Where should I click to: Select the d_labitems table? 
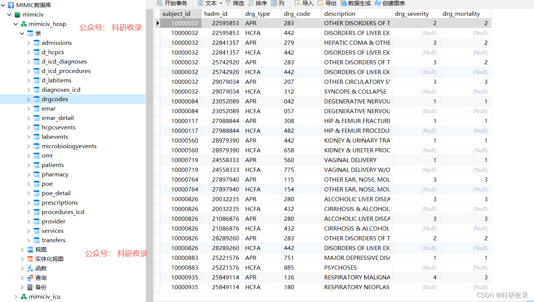(x=56, y=80)
